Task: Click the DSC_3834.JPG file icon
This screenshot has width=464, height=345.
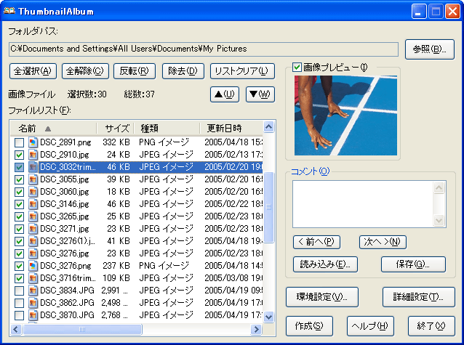Action: click(33, 291)
